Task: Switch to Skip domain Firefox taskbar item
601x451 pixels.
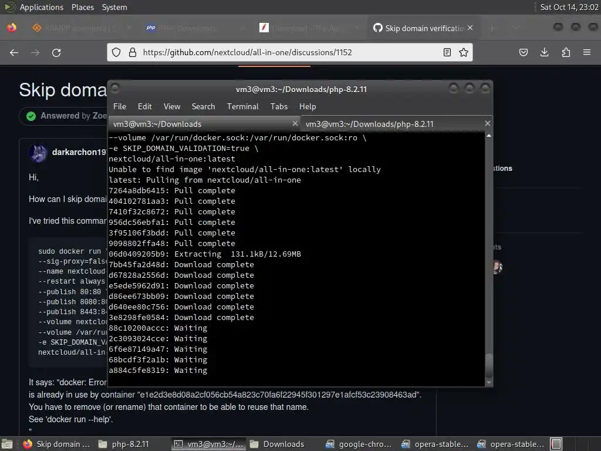Action: [56, 444]
